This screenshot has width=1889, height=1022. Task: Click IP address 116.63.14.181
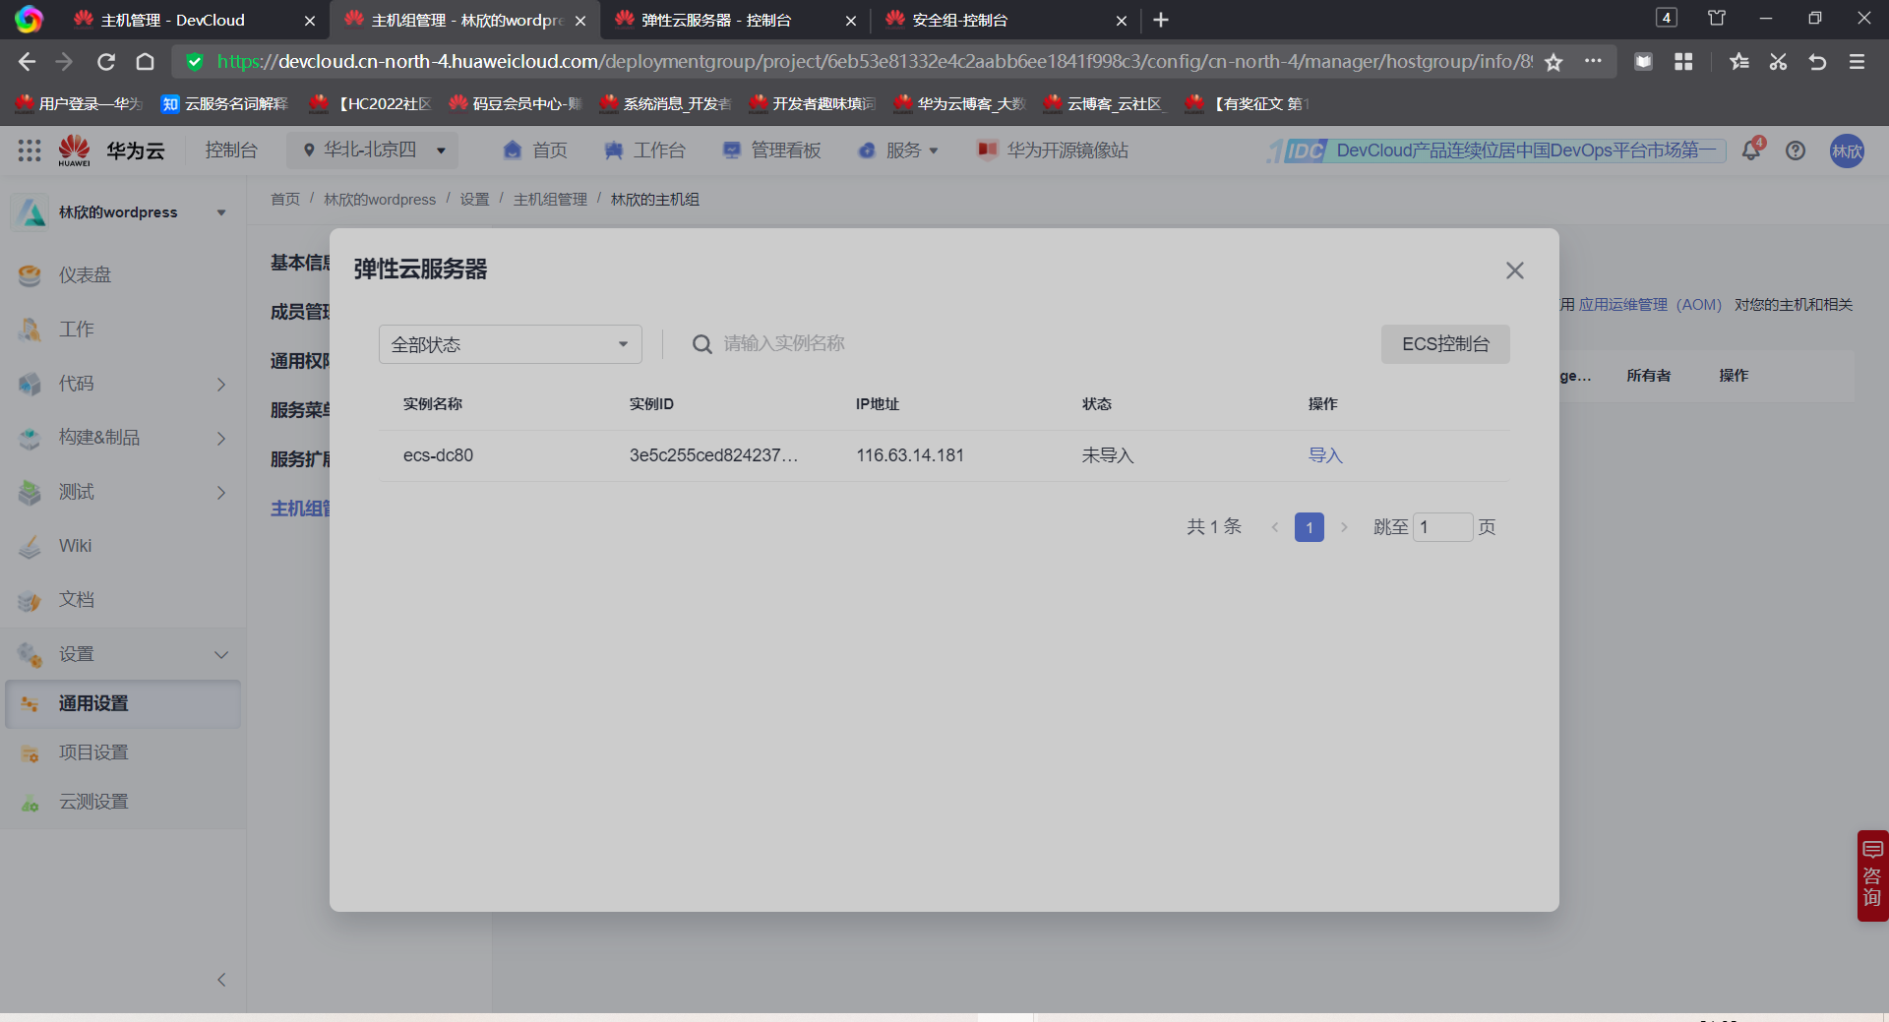click(x=910, y=455)
